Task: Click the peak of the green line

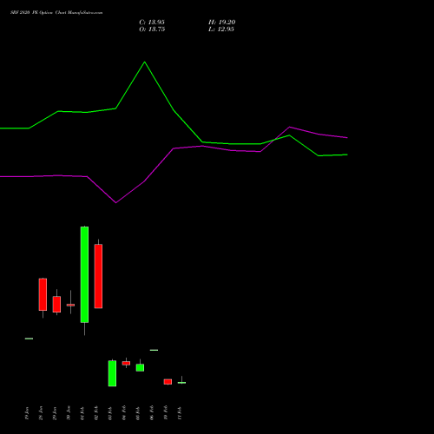Action: tap(145, 62)
